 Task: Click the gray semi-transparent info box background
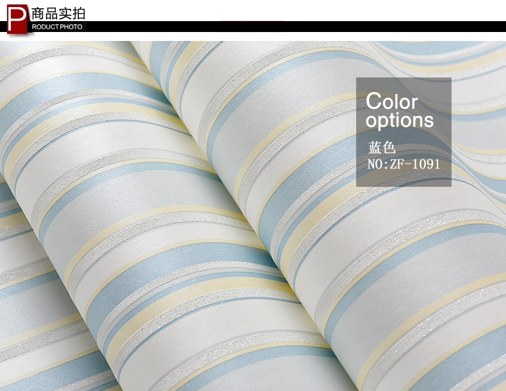point(404,132)
